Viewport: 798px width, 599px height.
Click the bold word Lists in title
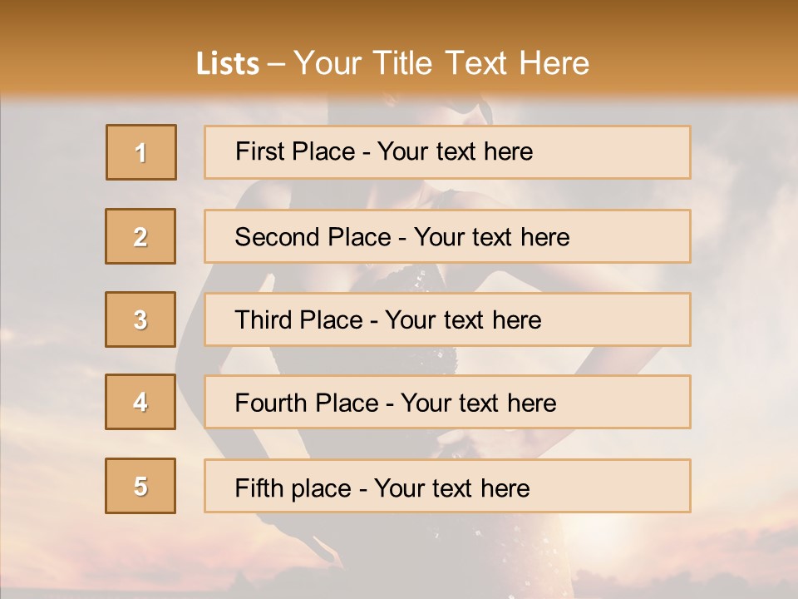[228, 64]
